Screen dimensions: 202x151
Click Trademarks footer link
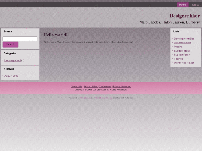(105, 86)
